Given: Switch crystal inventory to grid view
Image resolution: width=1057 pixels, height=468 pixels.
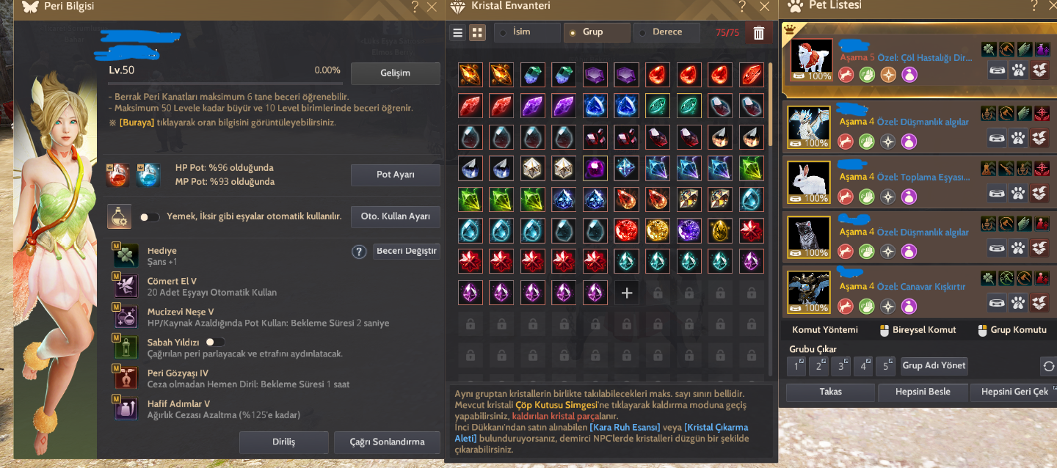Looking at the screenshot, I should (477, 33).
